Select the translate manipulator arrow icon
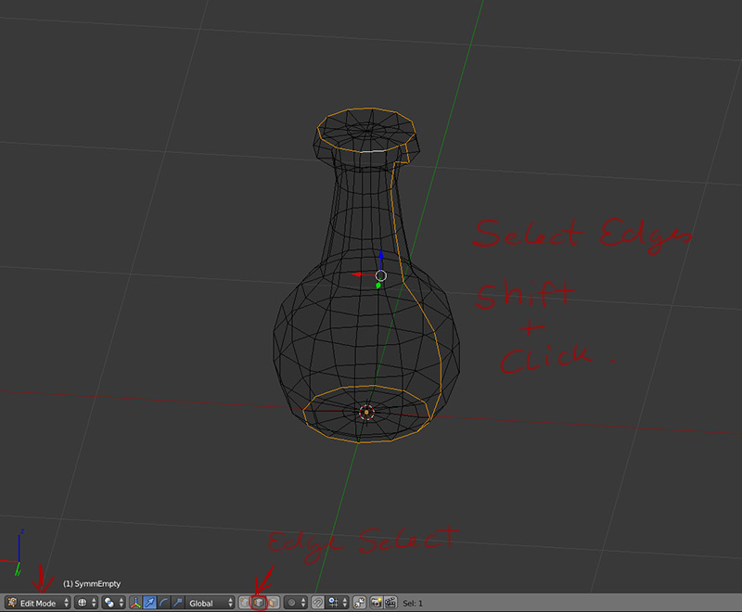This screenshot has width=742, height=612. coord(149,603)
